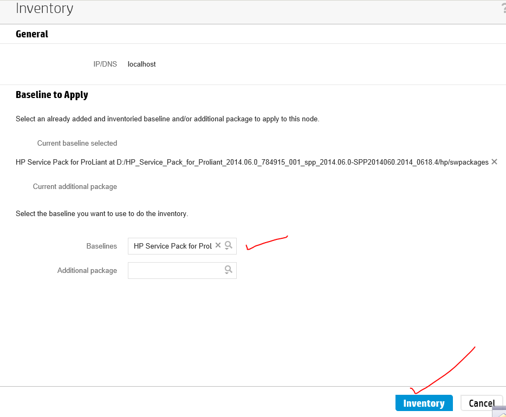Open the Baselines search dropdown
506x417 pixels.
229,245
